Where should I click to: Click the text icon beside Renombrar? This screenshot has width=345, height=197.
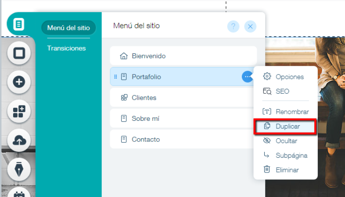click(x=267, y=112)
